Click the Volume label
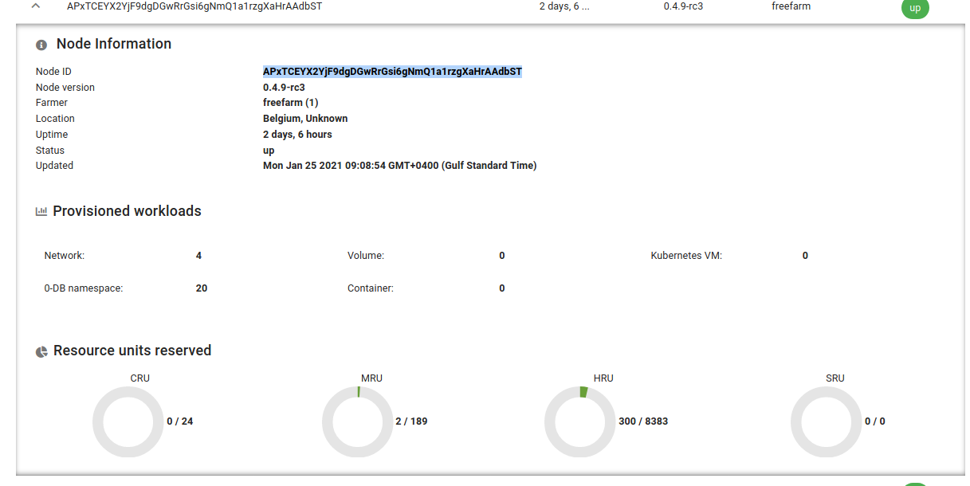970x486 pixels. (366, 256)
